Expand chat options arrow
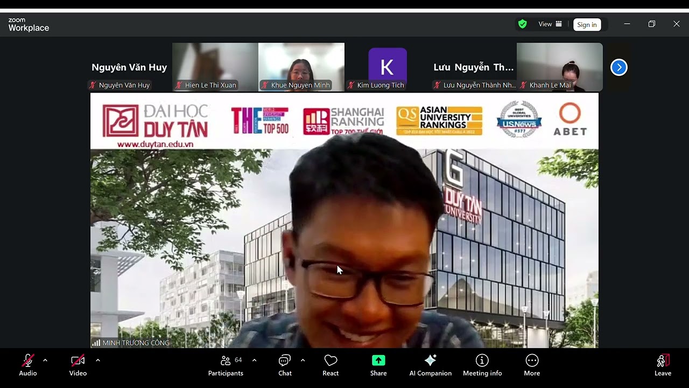The width and height of the screenshot is (689, 388). tap(303, 360)
